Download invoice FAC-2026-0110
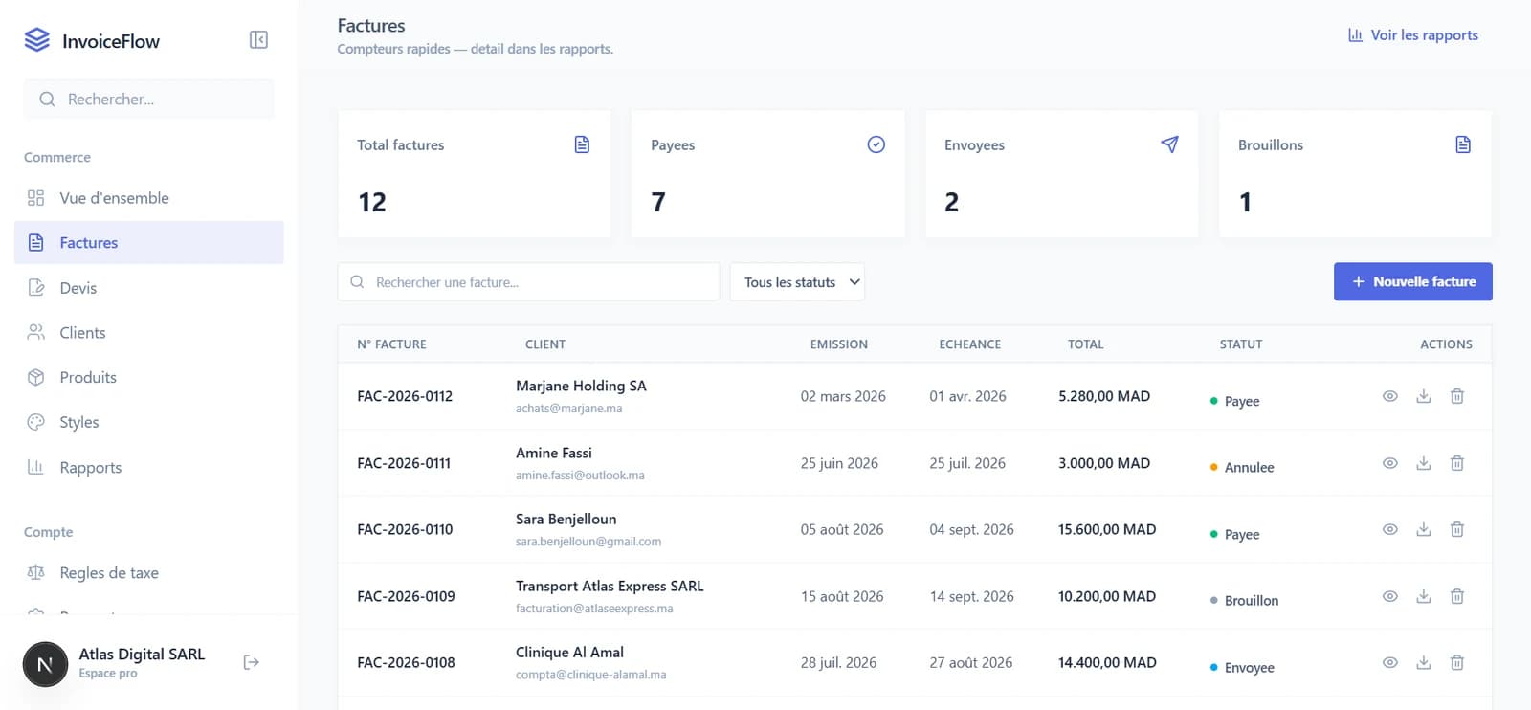1531x710 pixels. click(1424, 529)
